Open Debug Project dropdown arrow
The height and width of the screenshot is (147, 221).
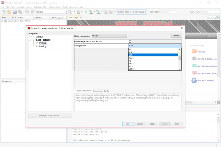pos(115,12)
